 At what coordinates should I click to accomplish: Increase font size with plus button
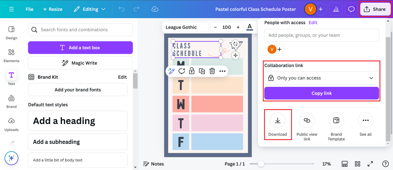click(x=238, y=27)
